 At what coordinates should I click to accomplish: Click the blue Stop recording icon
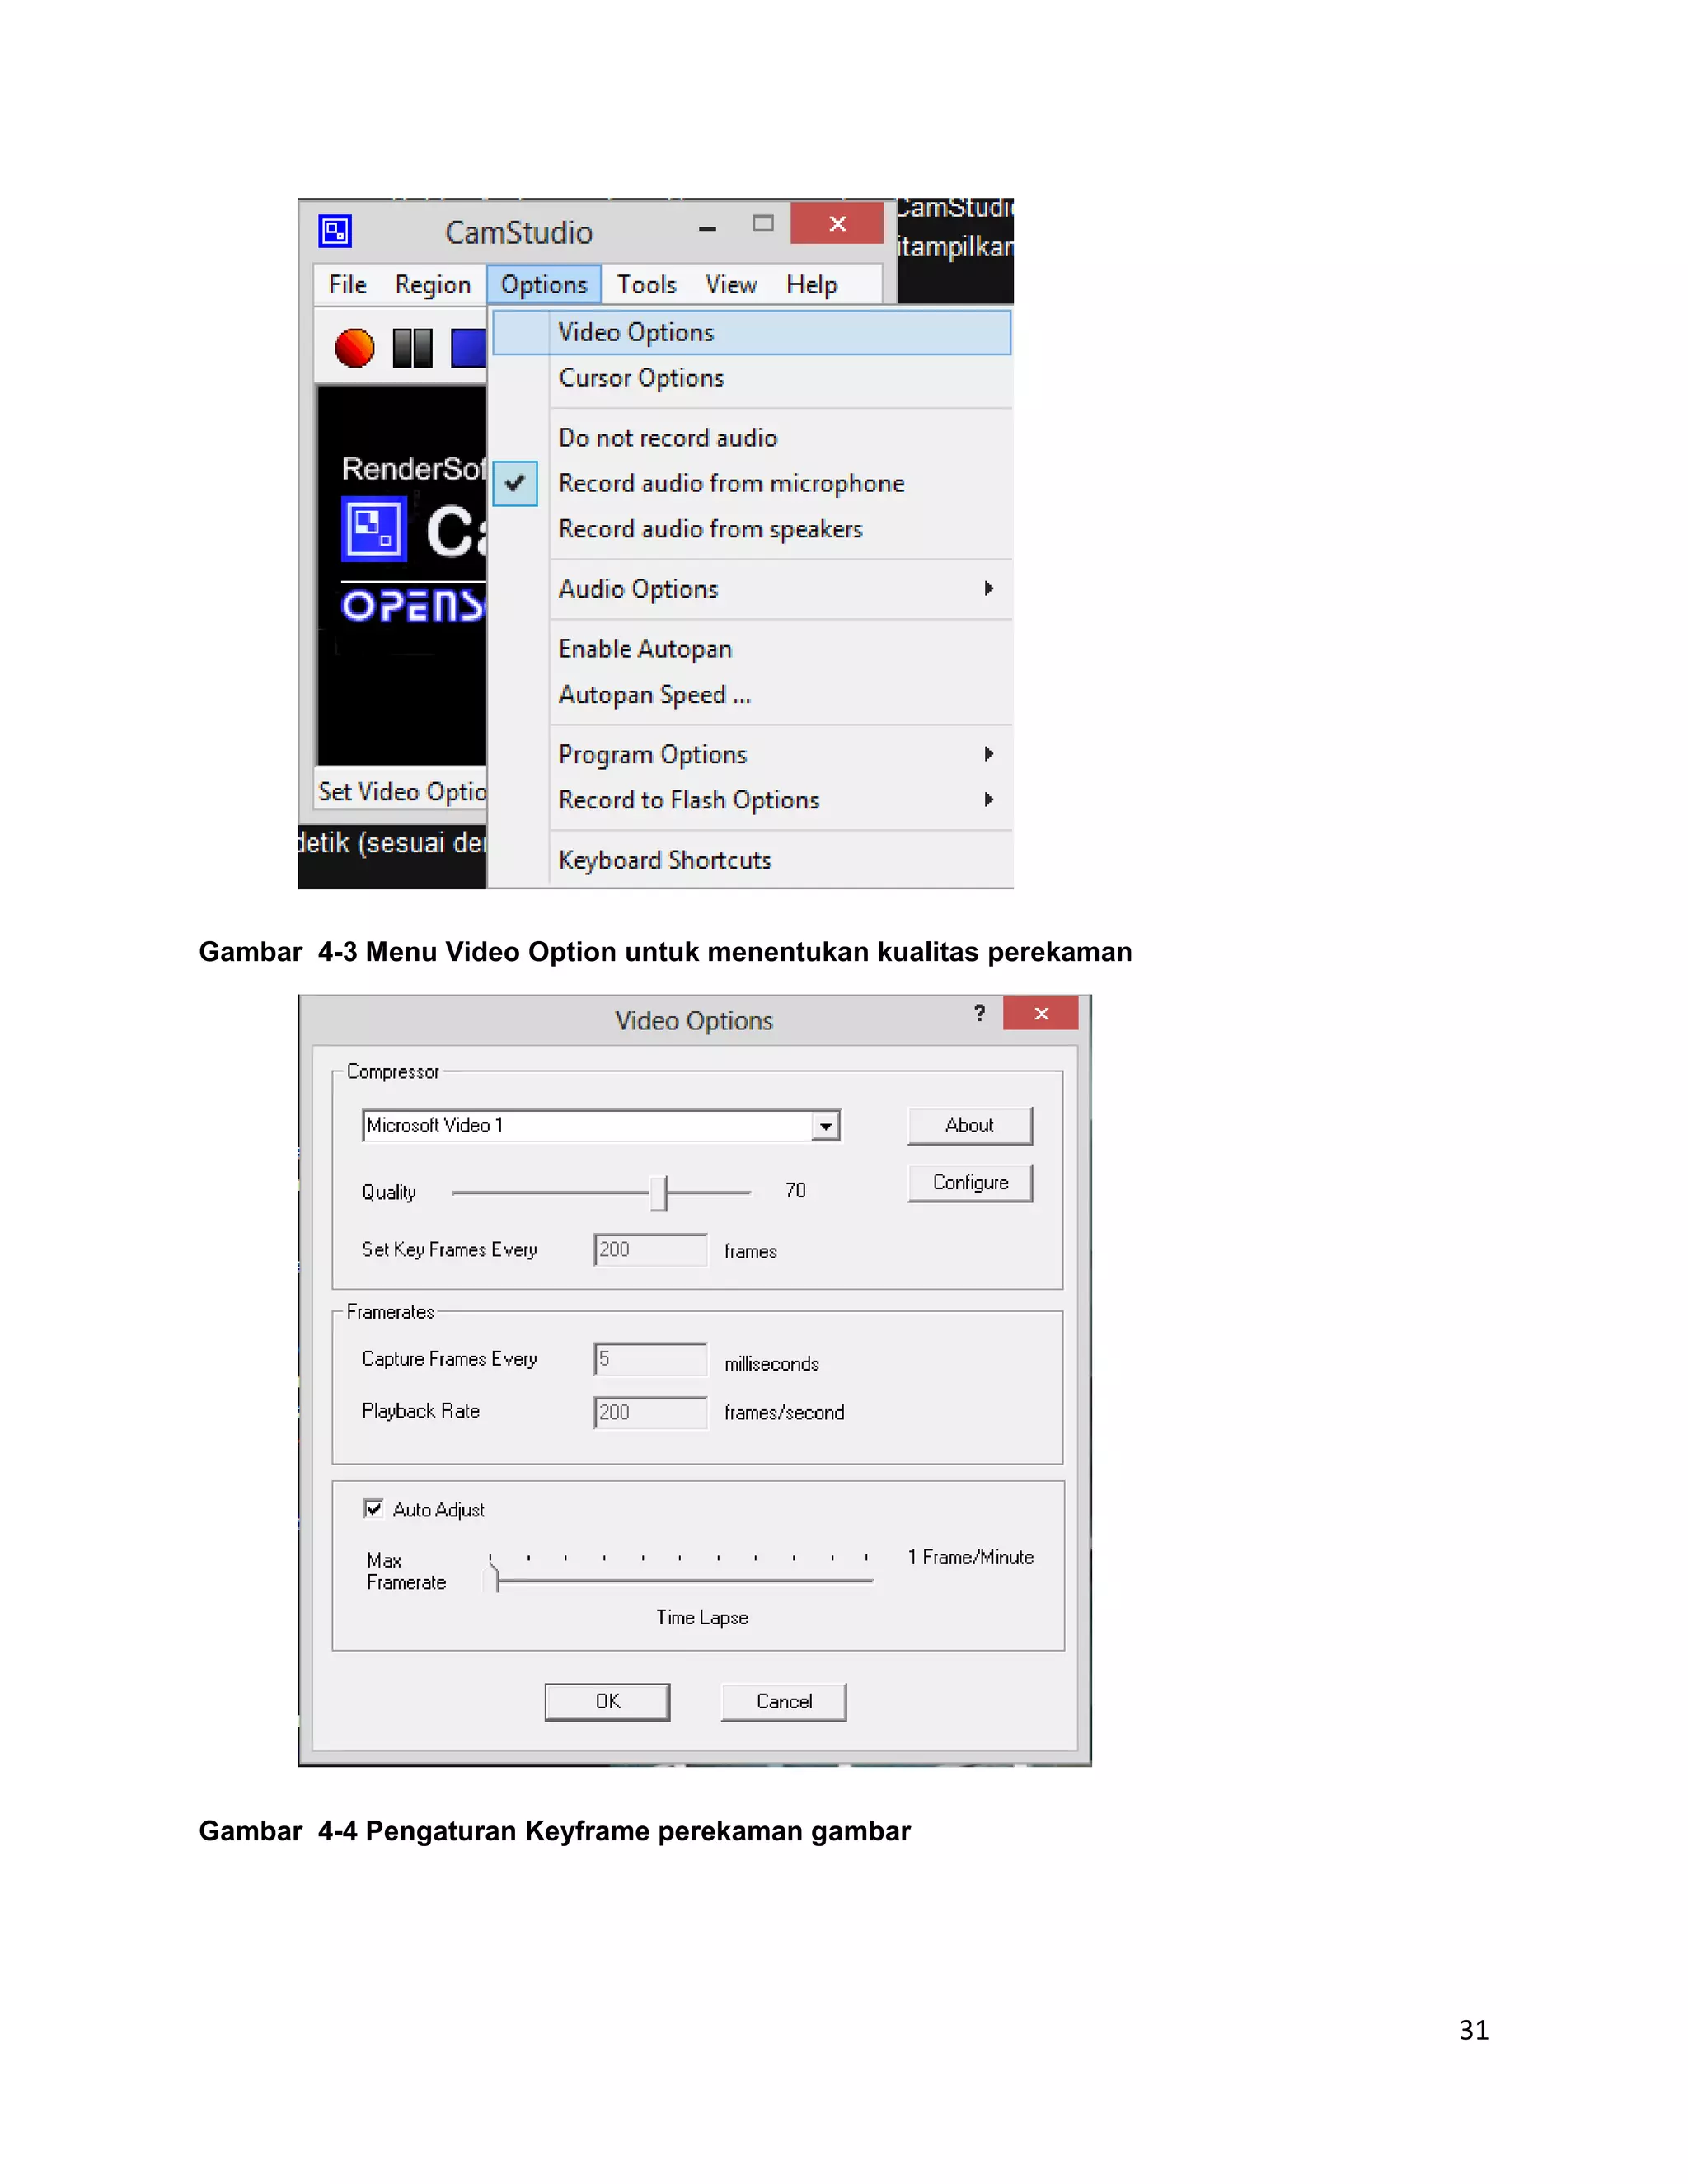coord(468,348)
